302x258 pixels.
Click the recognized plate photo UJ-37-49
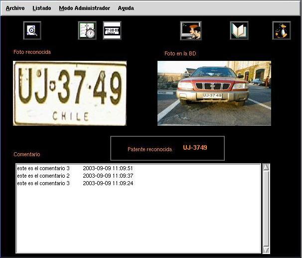[70, 93]
